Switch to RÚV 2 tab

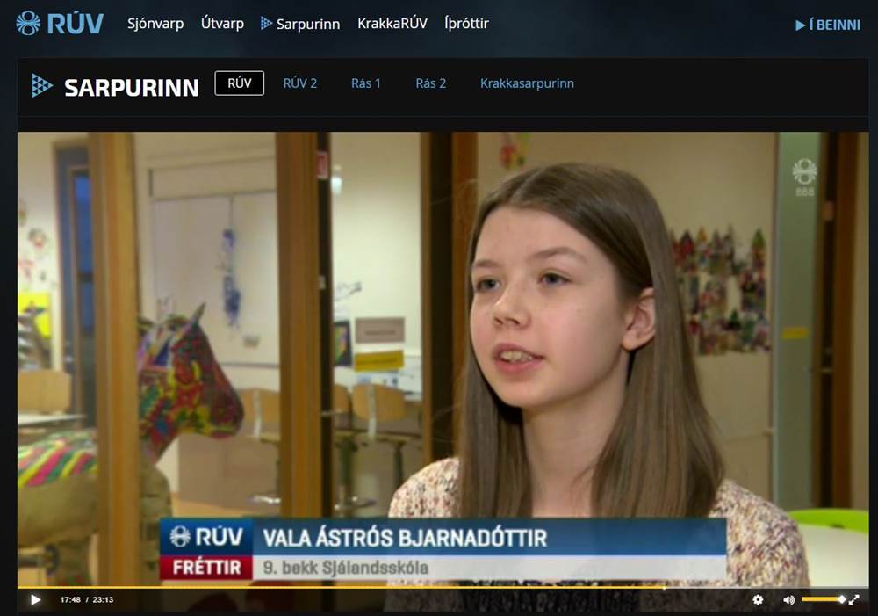tap(299, 83)
